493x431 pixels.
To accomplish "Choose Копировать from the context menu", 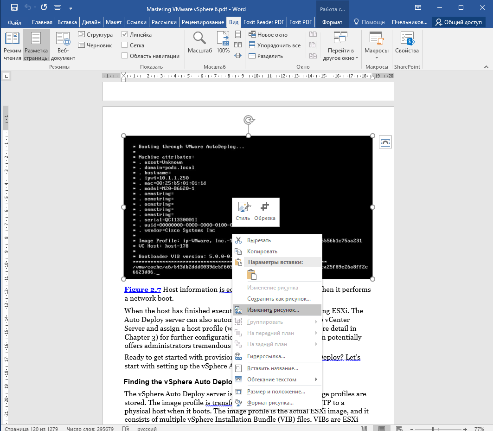I will coord(277,251).
